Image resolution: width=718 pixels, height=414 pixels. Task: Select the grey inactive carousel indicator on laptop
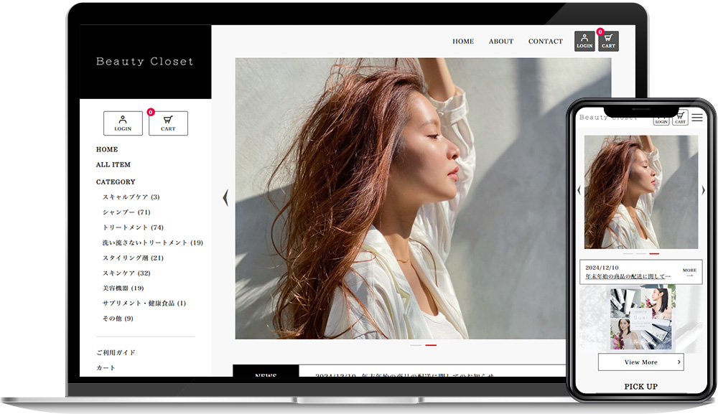[416, 345]
